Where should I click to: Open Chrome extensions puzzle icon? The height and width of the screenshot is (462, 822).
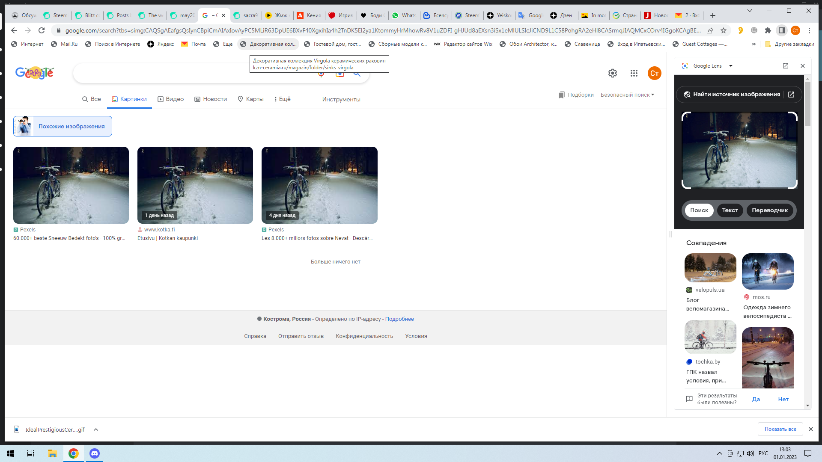[x=768, y=30]
